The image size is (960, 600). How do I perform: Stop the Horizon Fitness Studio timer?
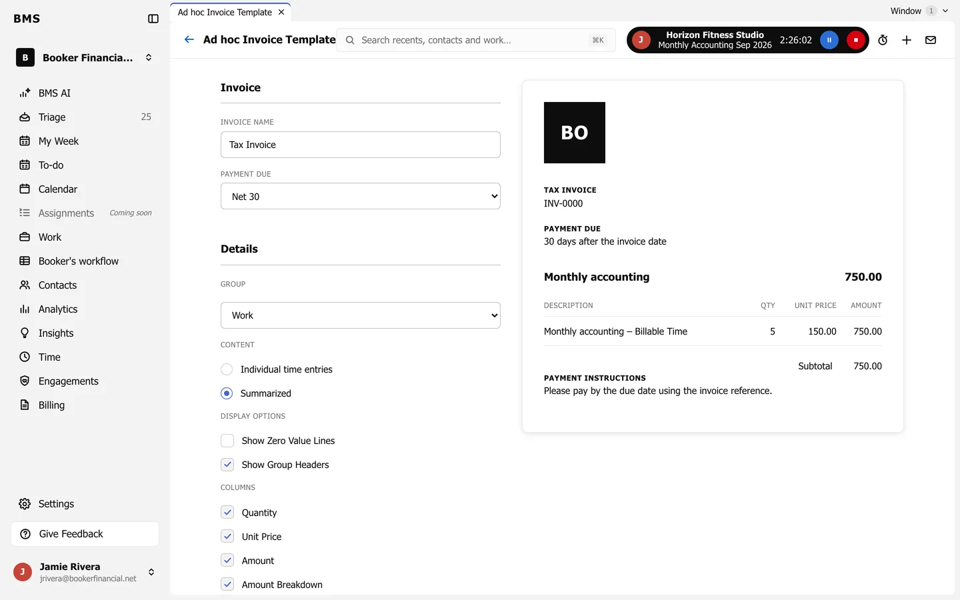856,40
